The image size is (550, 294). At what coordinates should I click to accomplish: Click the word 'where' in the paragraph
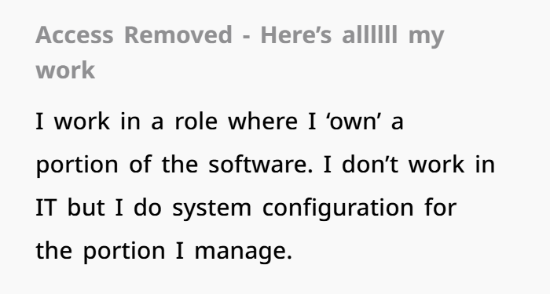pyautogui.click(x=263, y=121)
